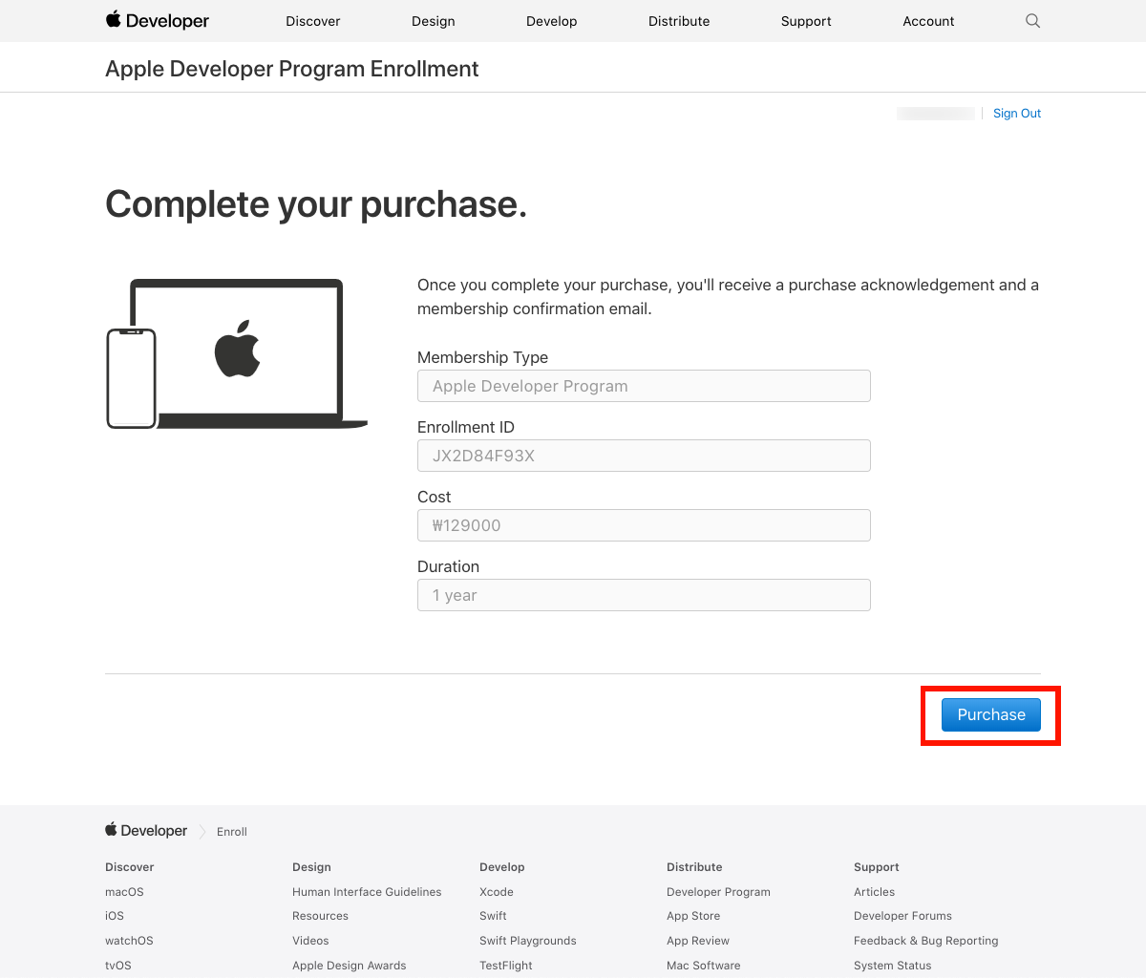Image resolution: width=1146 pixels, height=978 pixels.
Task: Go to the Develop section
Action: (x=552, y=21)
